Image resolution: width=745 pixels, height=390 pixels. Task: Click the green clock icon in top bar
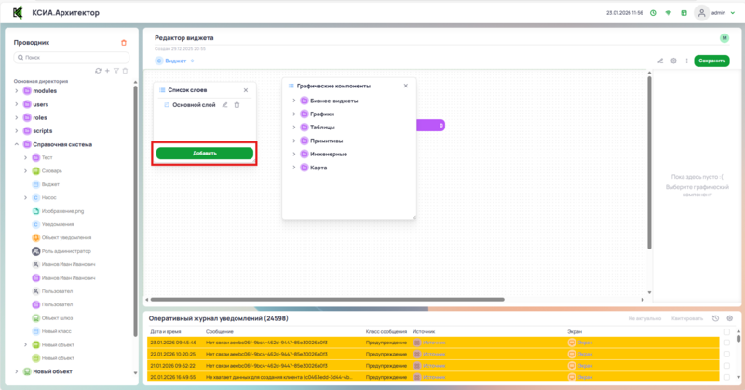[x=653, y=13]
